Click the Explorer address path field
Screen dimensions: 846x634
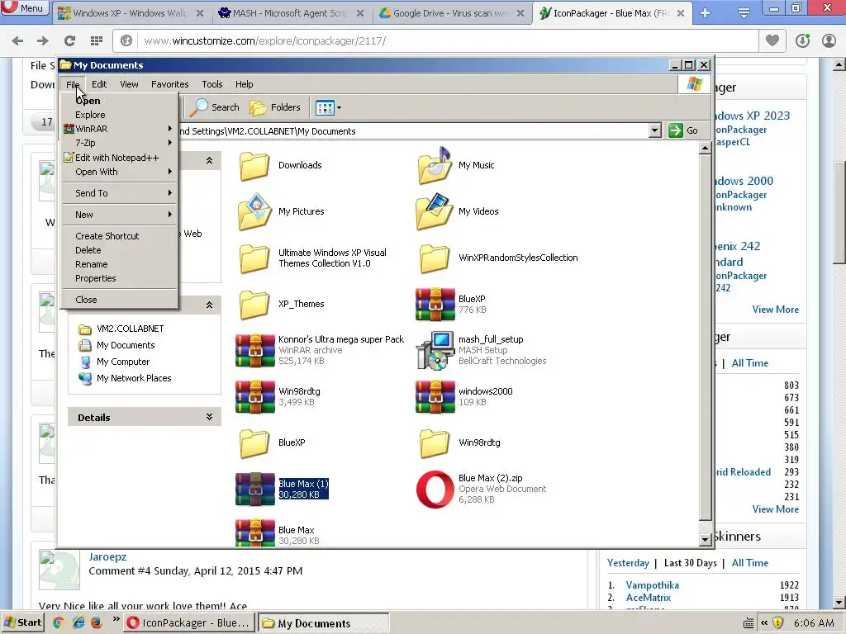pos(413,131)
